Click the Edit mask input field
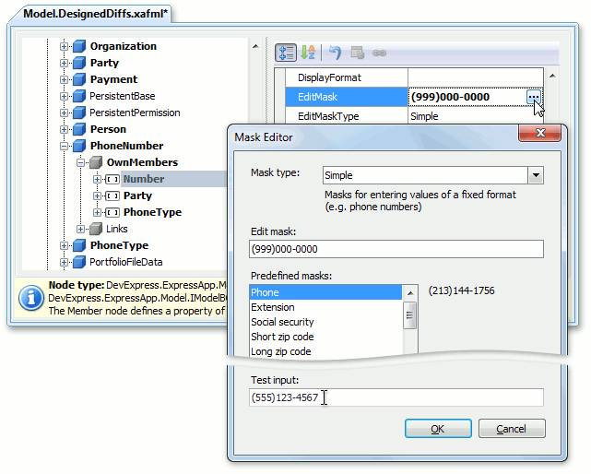Screen dimensions: 591x474 396,249
